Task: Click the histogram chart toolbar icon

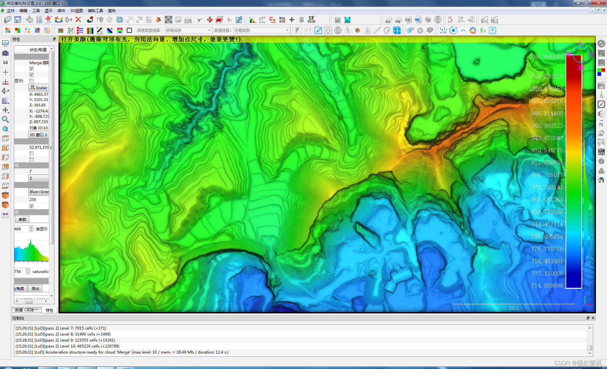Action: point(252,20)
